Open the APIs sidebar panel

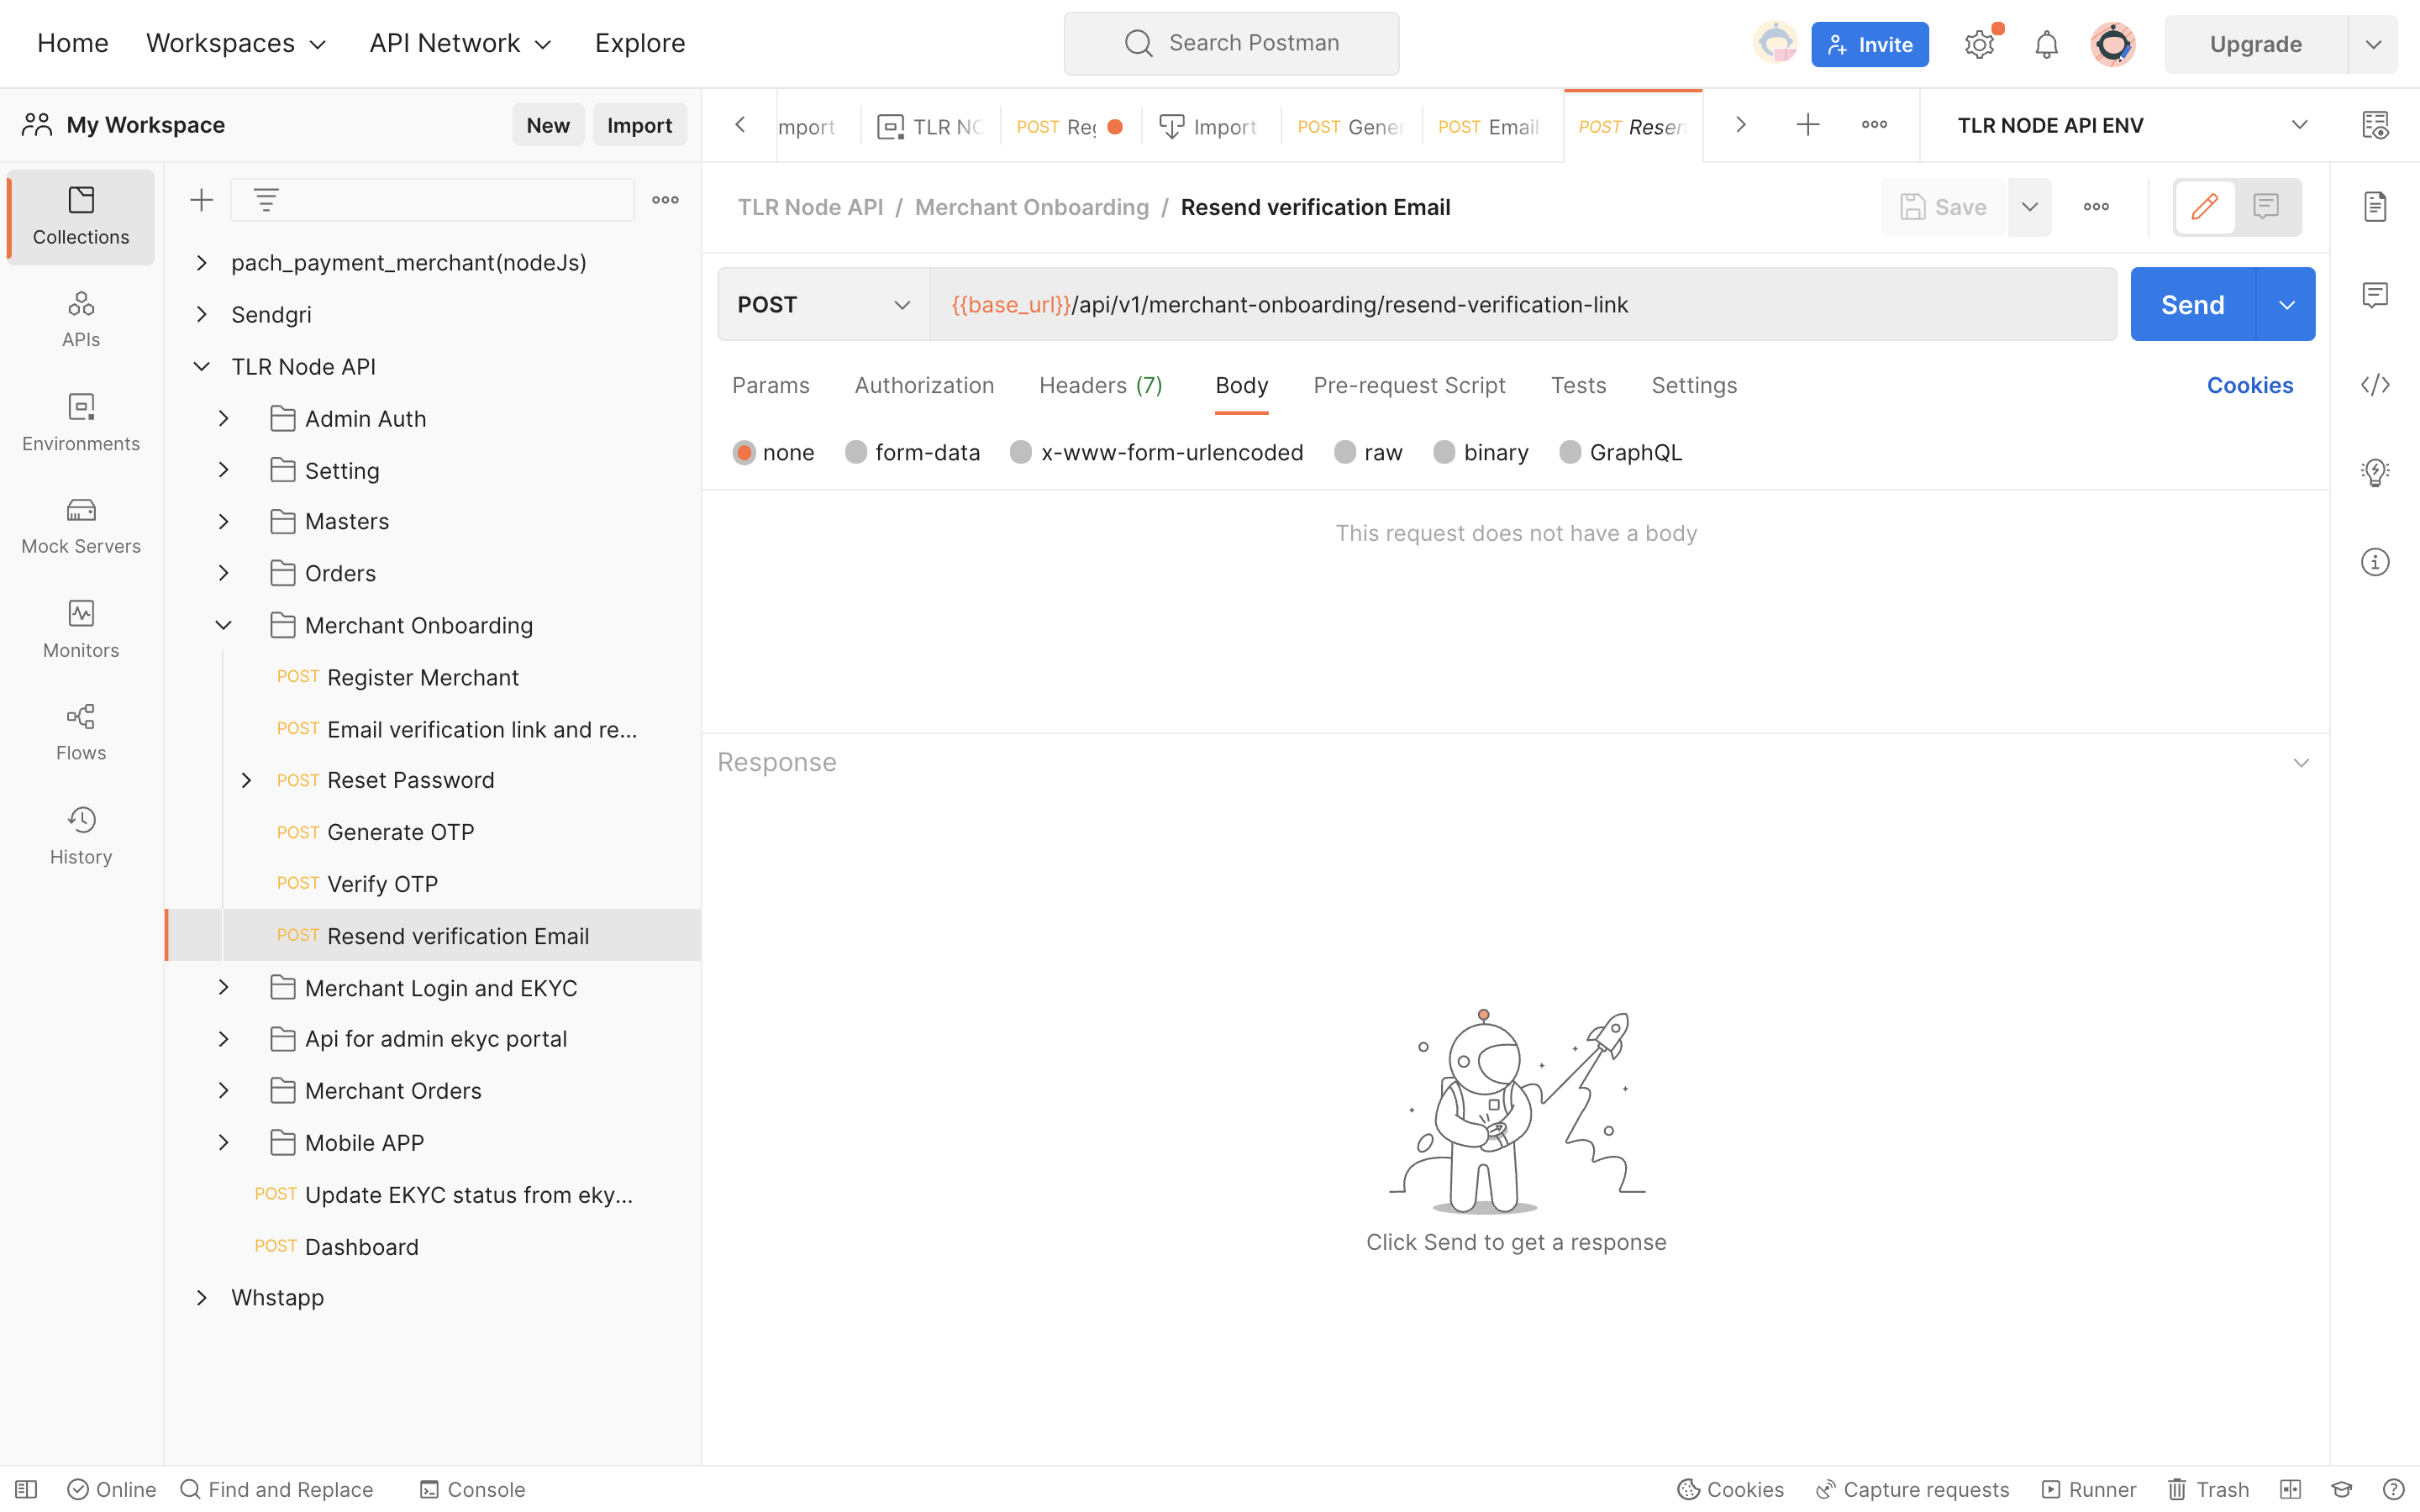[x=81, y=319]
